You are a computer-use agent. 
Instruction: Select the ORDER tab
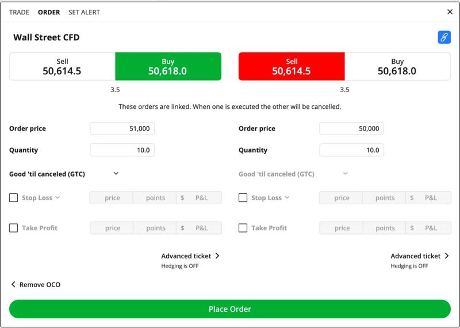(49, 12)
